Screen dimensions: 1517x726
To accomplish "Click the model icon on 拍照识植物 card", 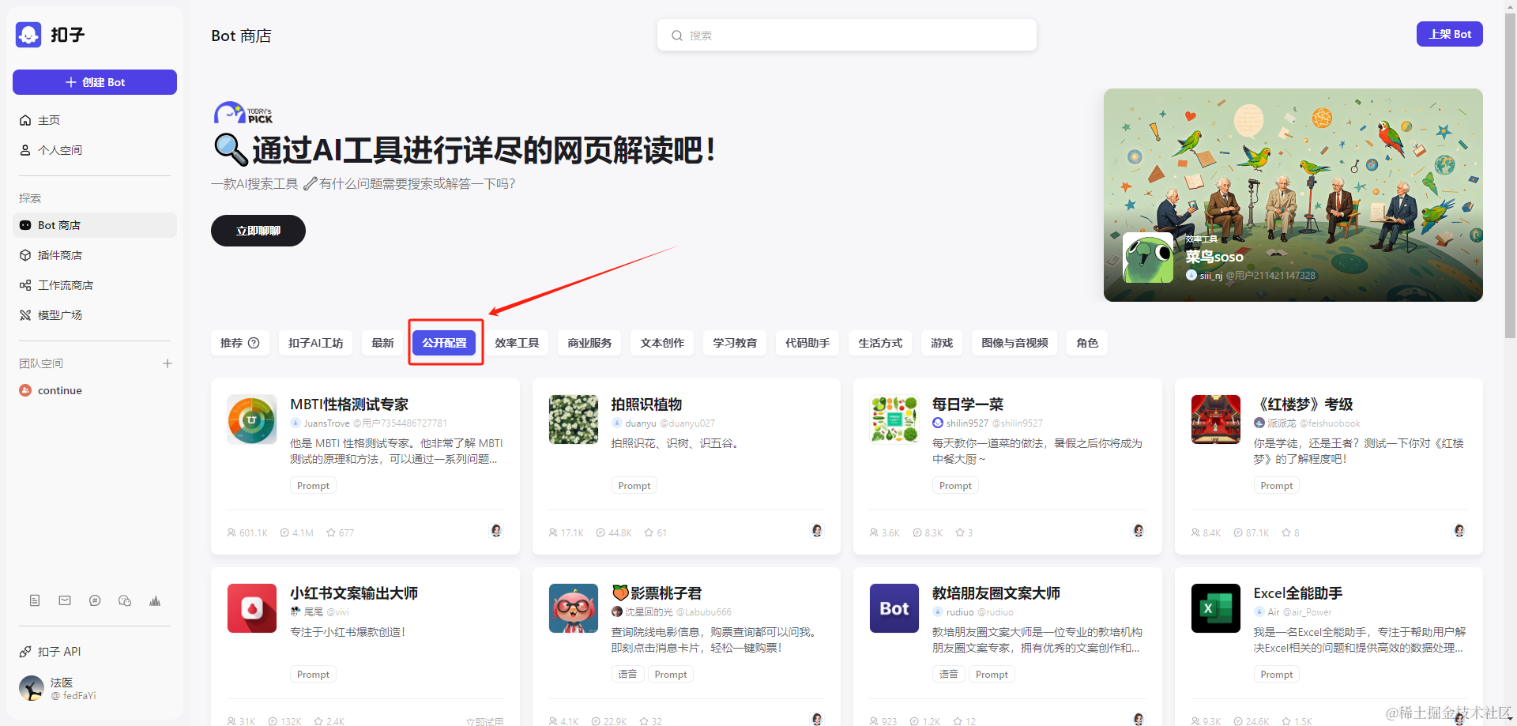I will click(x=817, y=531).
